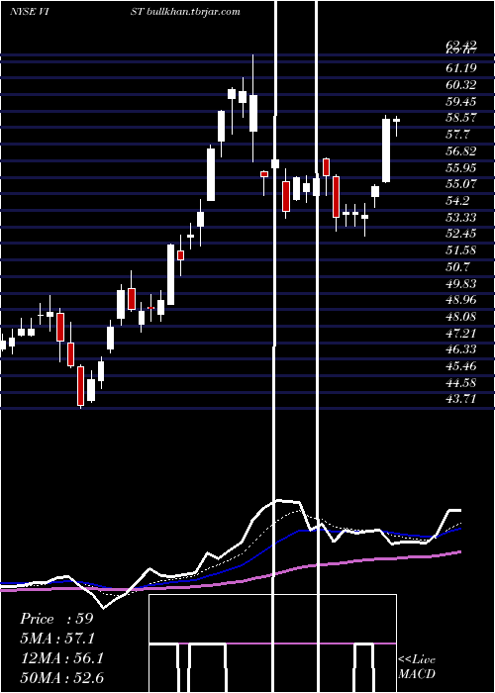The image size is (495, 693).
Task: Click the 55.07 price level label
Action: coord(461,184)
